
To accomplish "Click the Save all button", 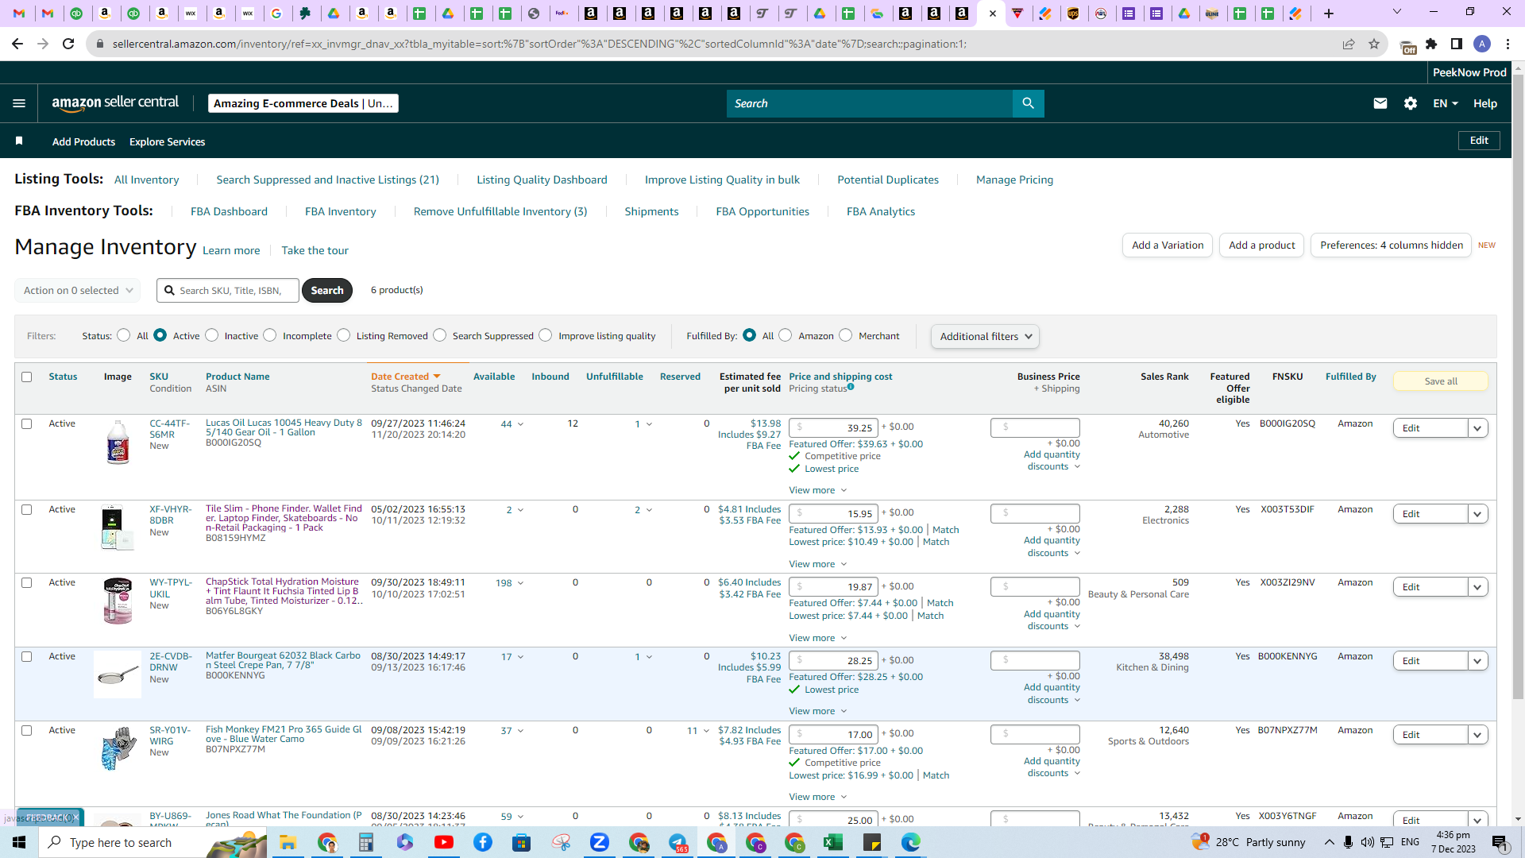I will pos(1440,381).
